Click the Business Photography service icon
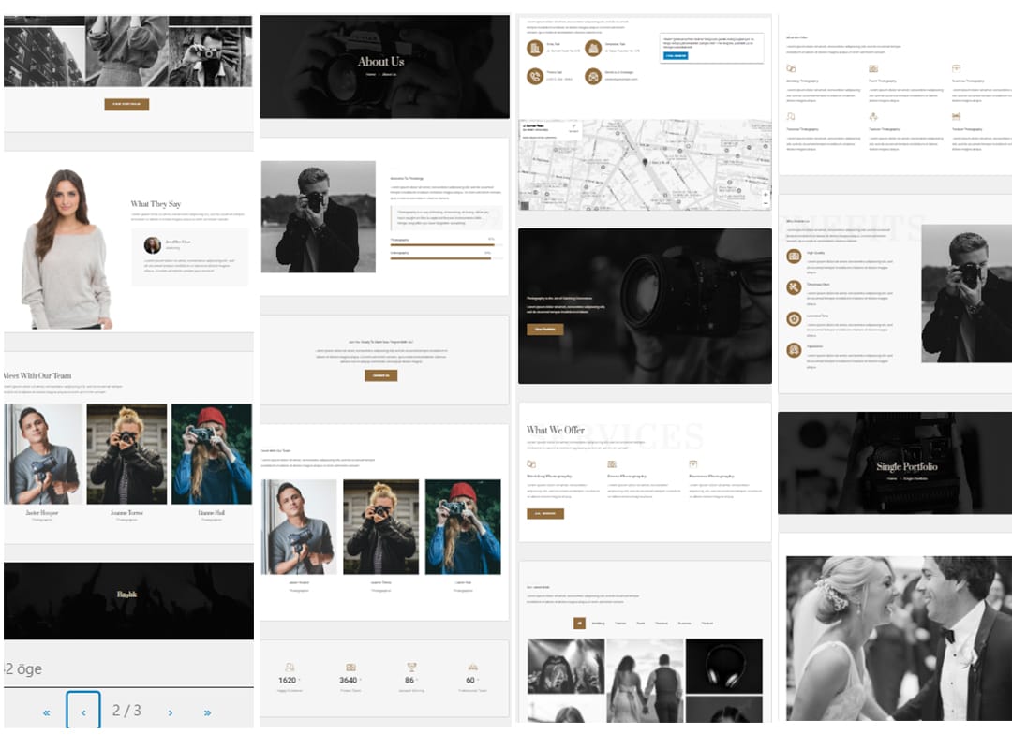This screenshot has width=1012, height=749. point(692,463)
